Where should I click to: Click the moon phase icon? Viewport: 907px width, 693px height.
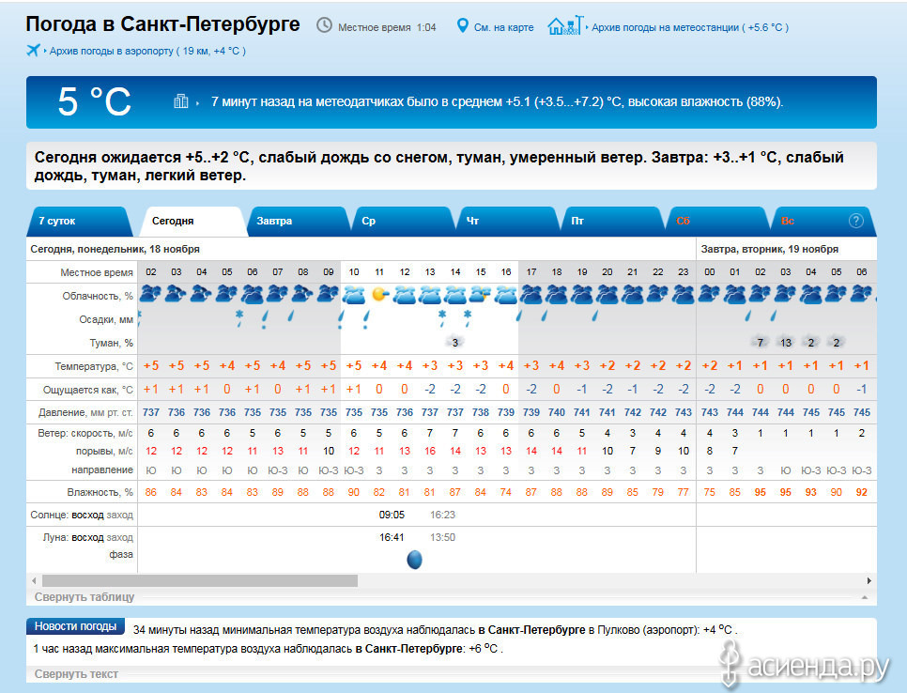tap(414, 560)
